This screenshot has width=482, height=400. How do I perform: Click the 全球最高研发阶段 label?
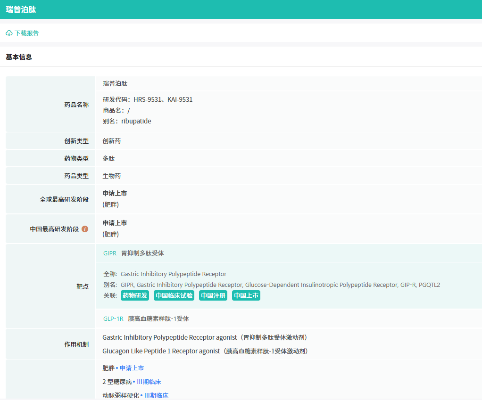click(64, 200)
